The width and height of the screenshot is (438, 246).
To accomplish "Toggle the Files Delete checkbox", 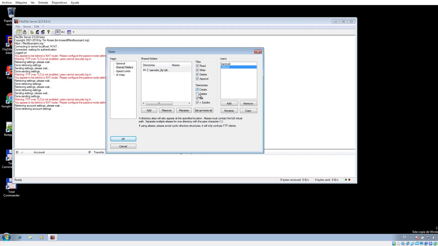I will [197, 74].
